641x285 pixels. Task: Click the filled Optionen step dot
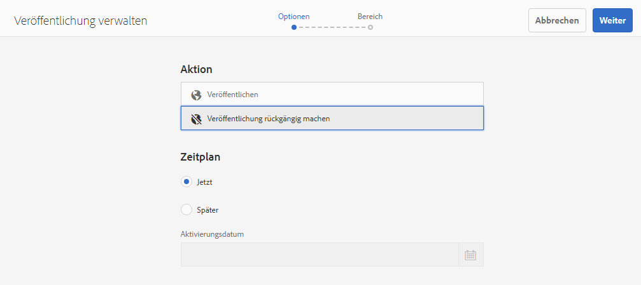click(x=293, y=27)
